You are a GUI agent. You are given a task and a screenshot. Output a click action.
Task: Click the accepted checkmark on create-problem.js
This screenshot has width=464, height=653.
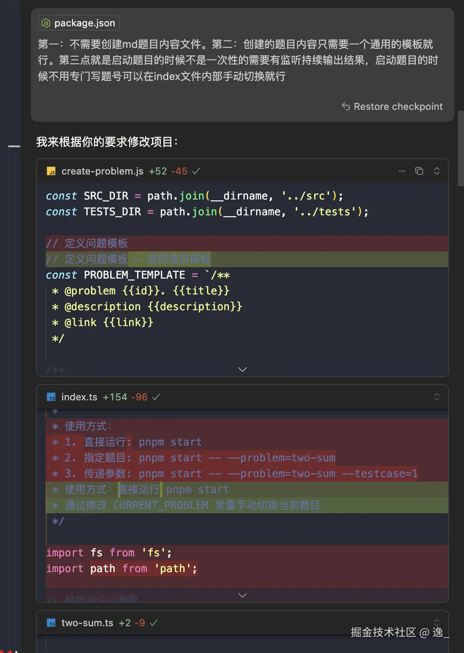click(196, 171)
